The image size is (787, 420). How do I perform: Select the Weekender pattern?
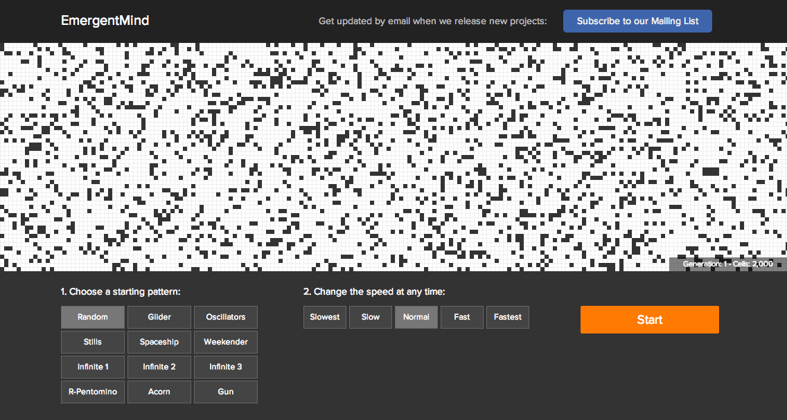click(x=226, y=342)
